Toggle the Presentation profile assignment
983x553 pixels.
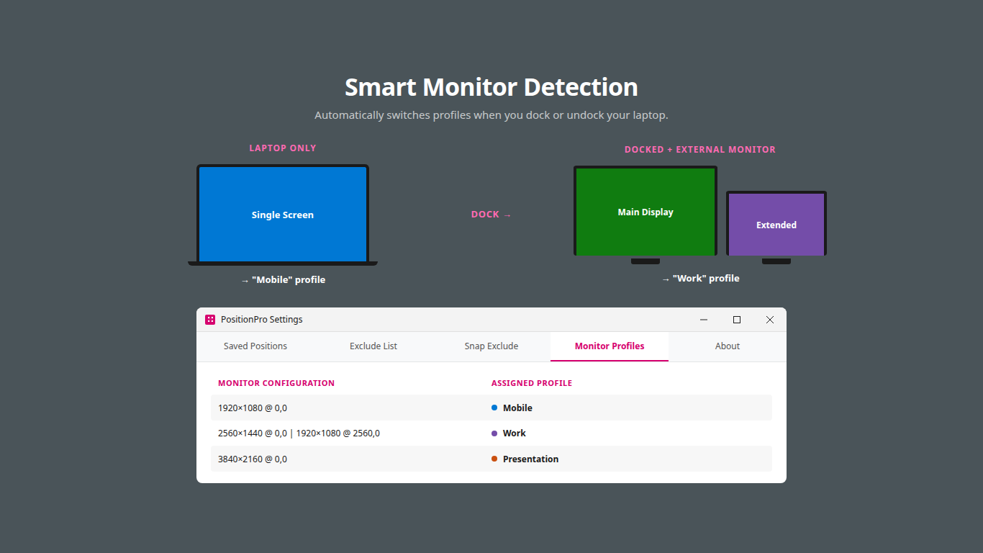(531, 459)
